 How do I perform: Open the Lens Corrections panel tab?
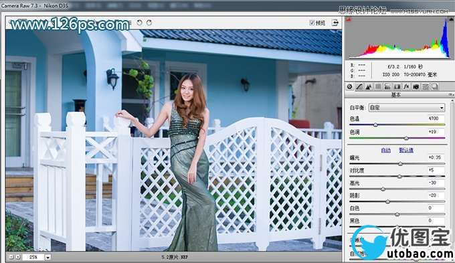tap(397, 86)
